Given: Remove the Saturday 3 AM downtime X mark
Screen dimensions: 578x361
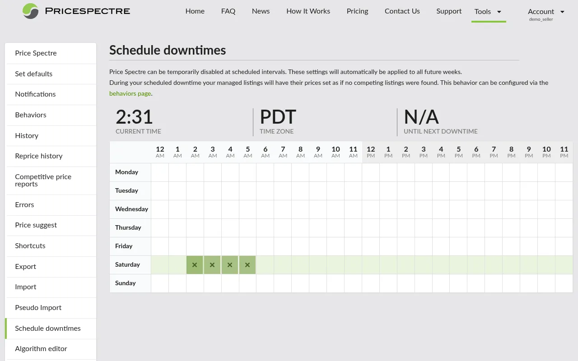Looking at the screenshot, I should (x=212, y=265).
